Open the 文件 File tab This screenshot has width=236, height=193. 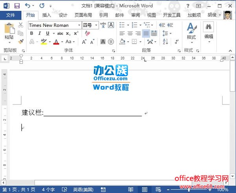[11, 15]
